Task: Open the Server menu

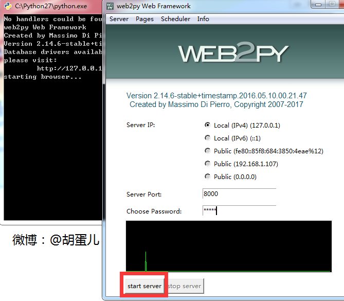Action: click(x=119, y=19)
